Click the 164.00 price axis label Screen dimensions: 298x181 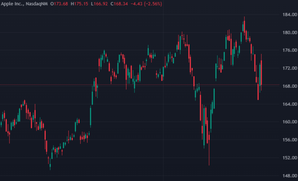click(x=290, y=104)
